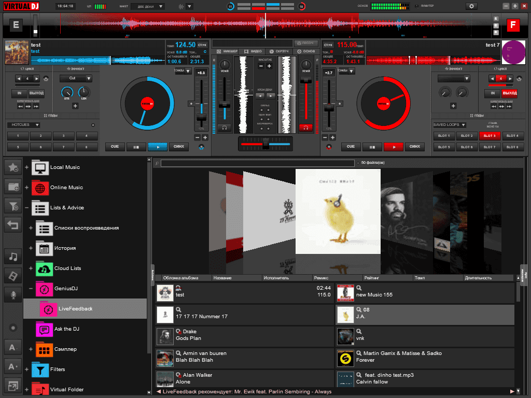531x398 pixels.
Task: Click the play button on red deck
Action: 394,147
